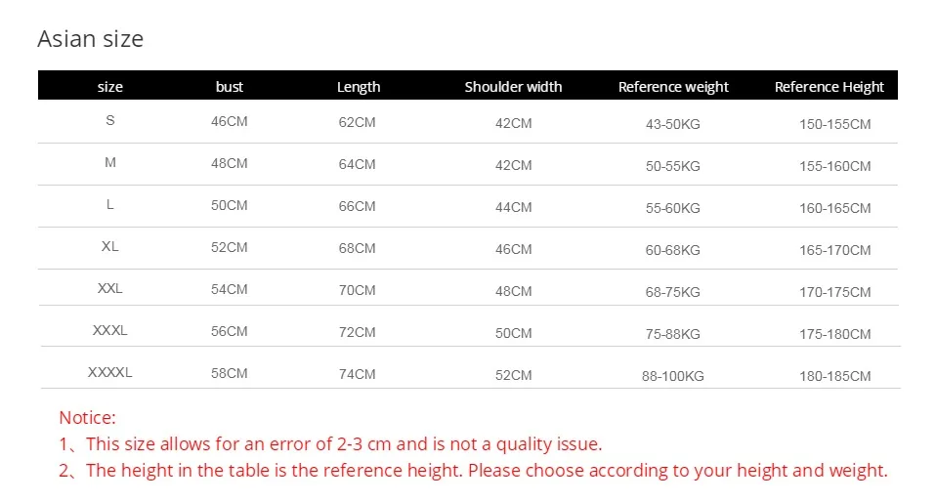The width and height of the screenshot is (936, 502).
Task: Click the 'Reference weight' column header
Action: pos(673,87)
